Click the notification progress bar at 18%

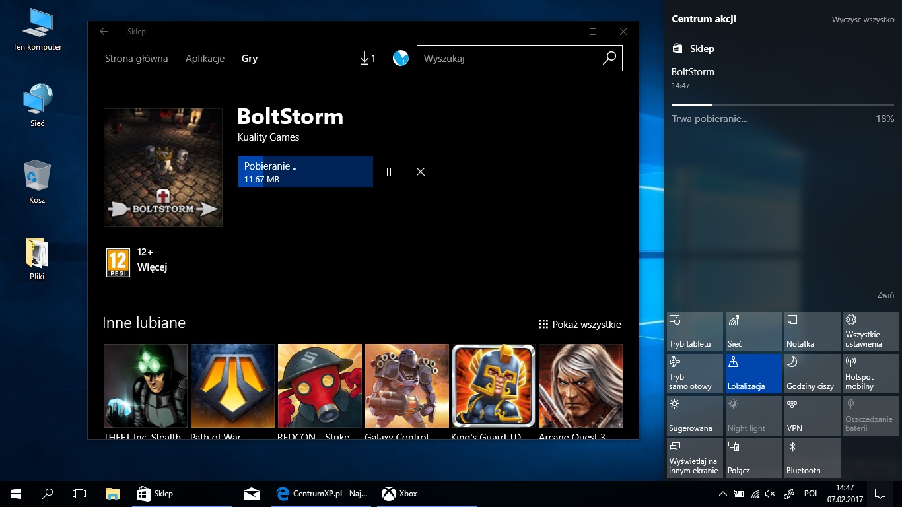click(783, 104)
